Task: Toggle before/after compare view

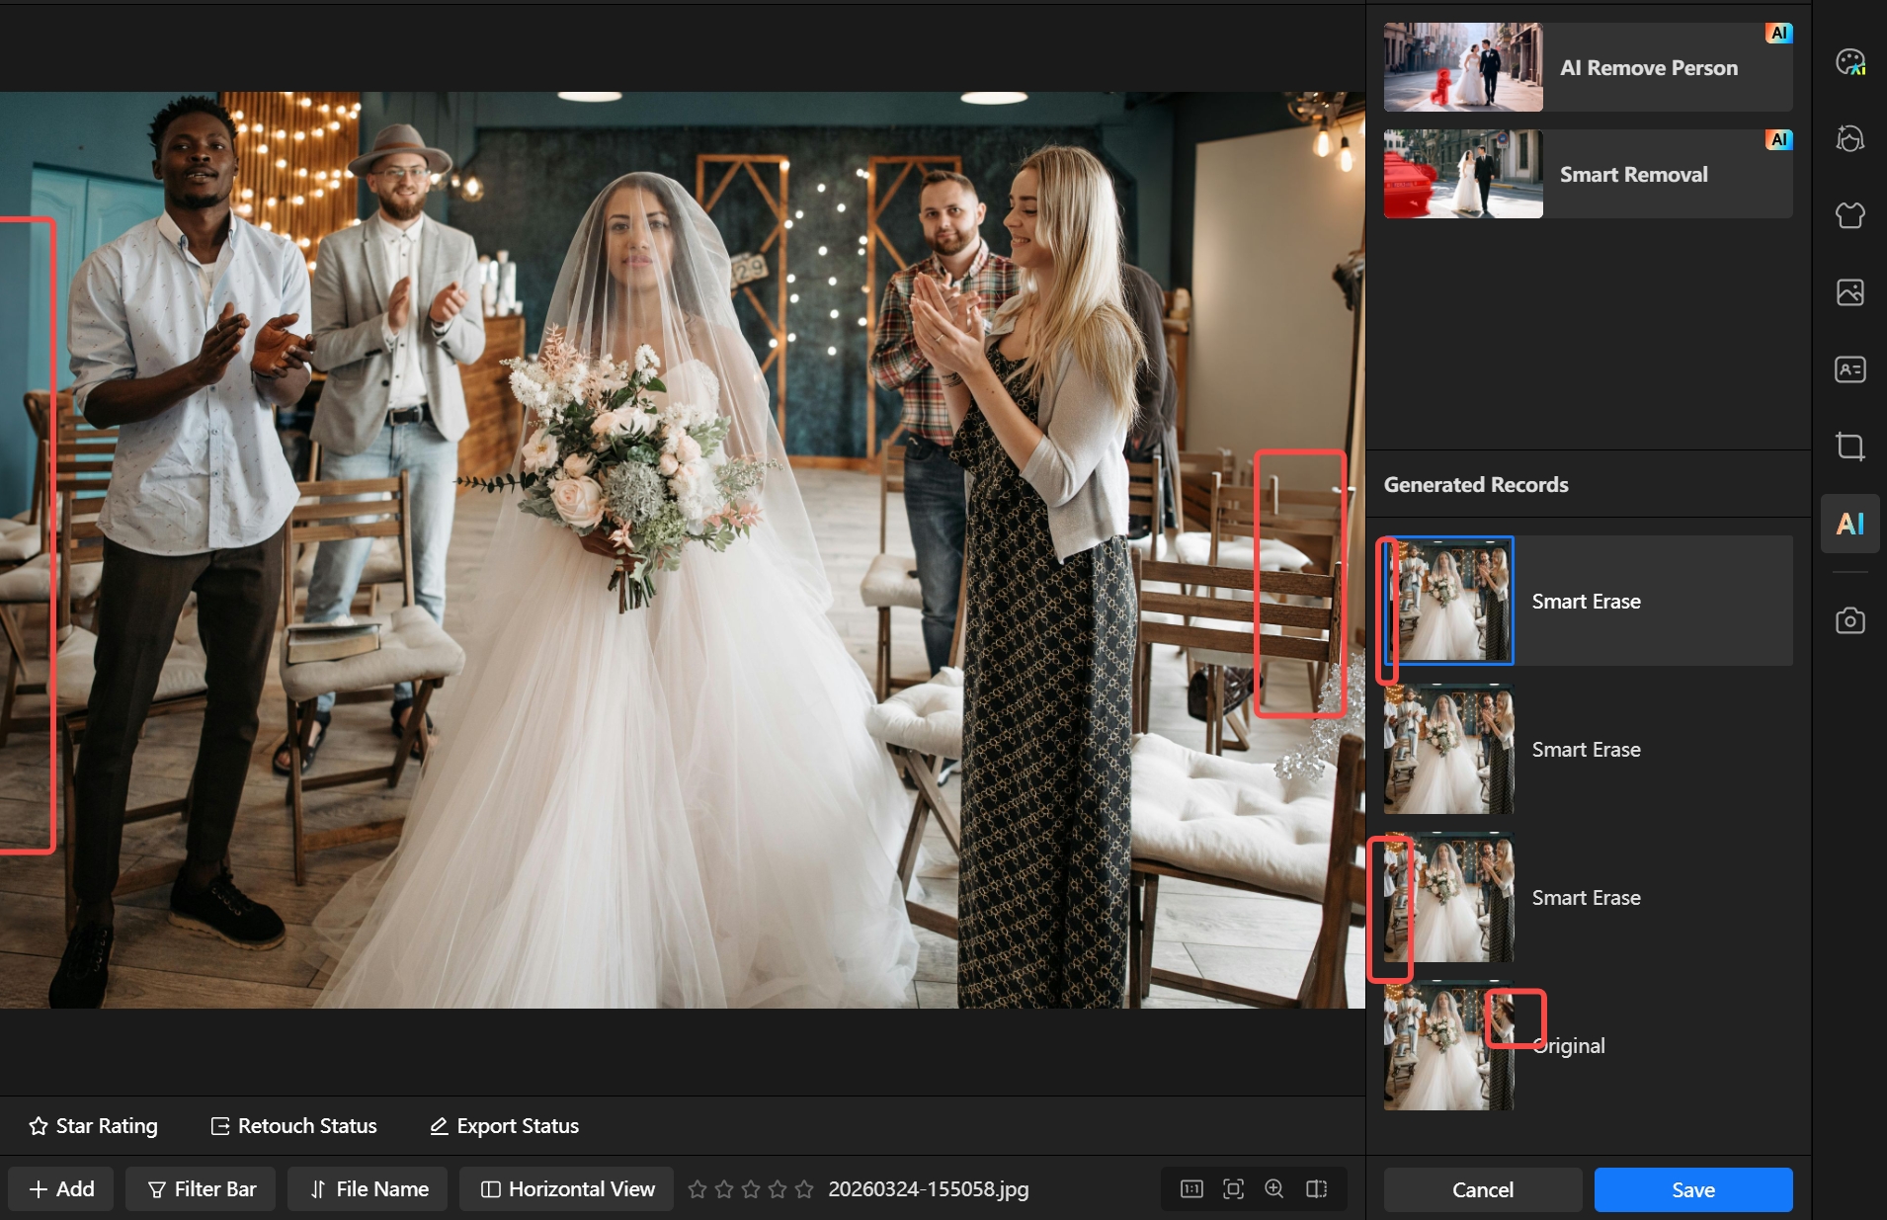Action: pyautogui.click(x=1316, y=1188)
